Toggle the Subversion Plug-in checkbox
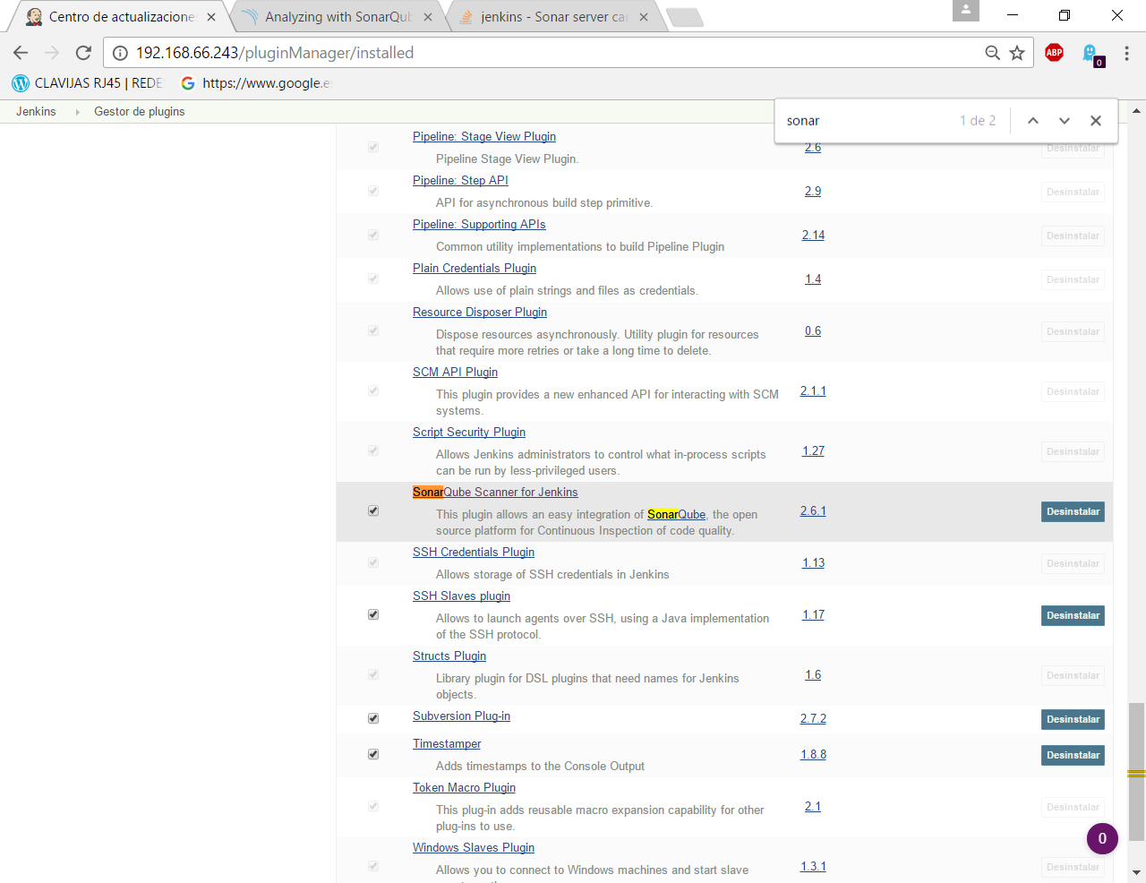The height and width of the screenshot is (883, 1146). coord(373,719)
